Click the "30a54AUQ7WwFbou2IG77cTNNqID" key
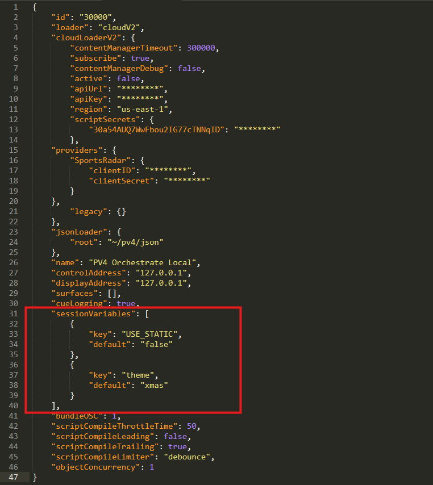The height and width of the screenshot is (485, 433). 156,129
